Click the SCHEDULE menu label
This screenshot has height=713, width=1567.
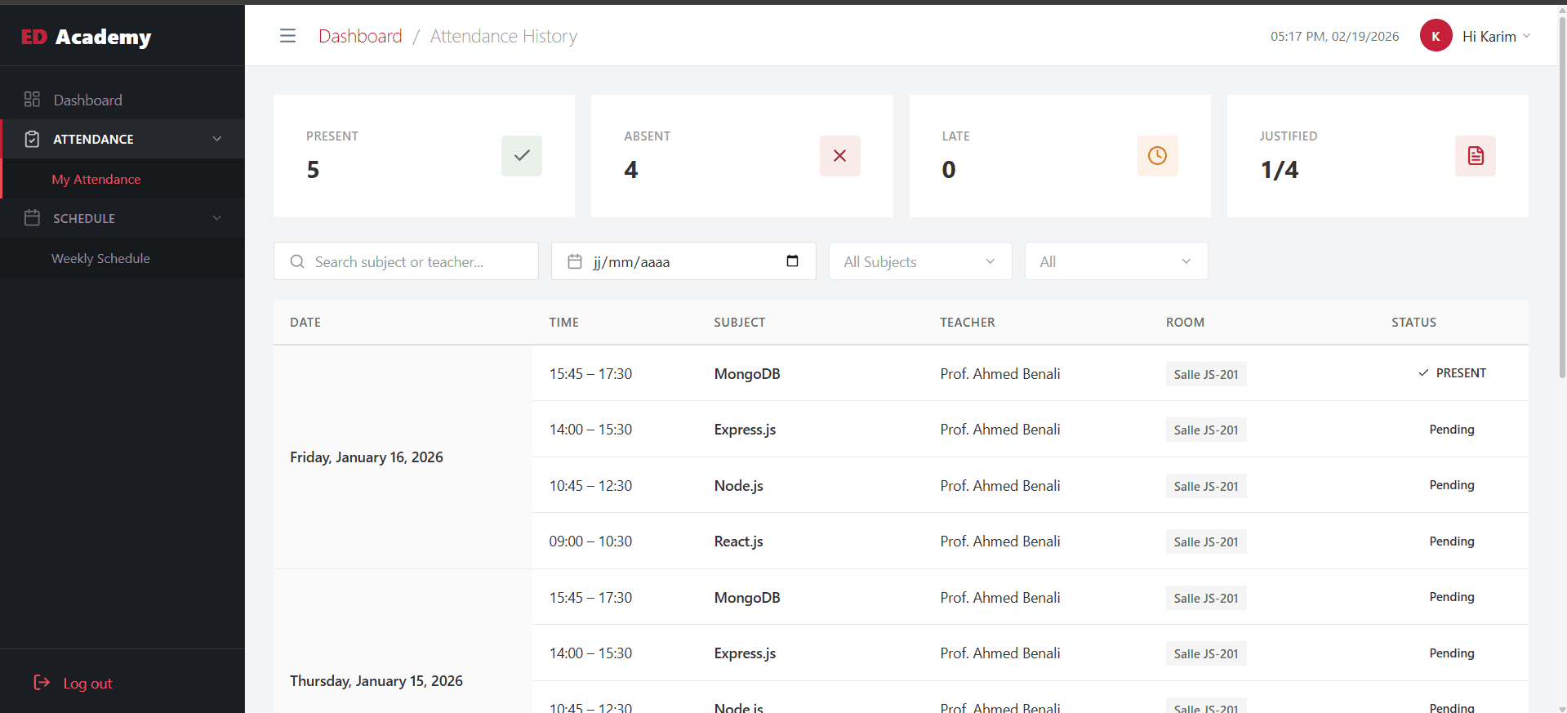point(84,219)
